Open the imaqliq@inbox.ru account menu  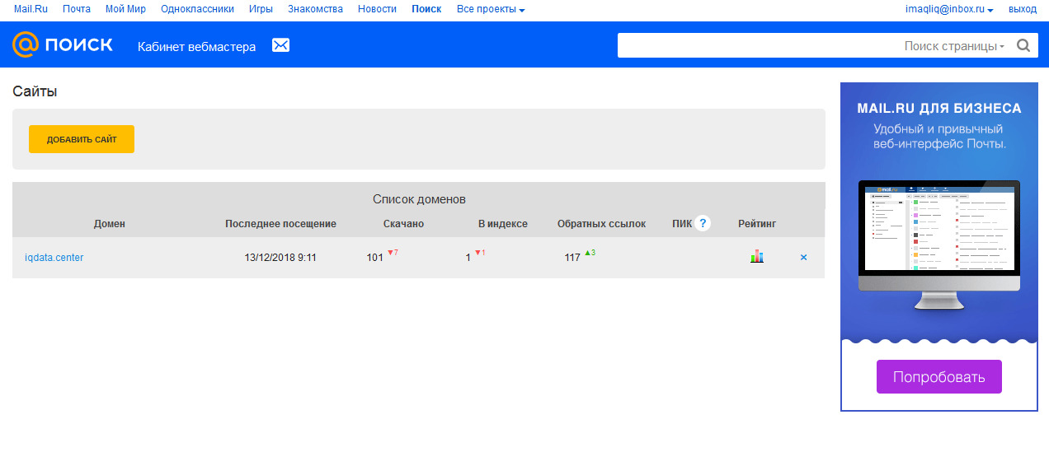click(948, 9)
